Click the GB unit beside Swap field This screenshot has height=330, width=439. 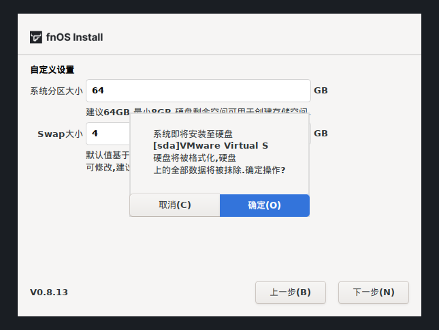(x=321, y=134)
